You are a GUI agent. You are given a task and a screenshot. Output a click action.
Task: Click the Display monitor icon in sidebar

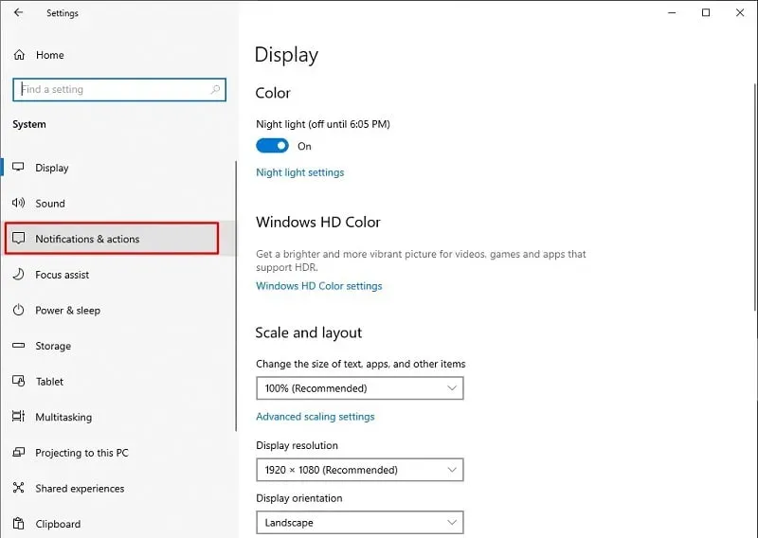pyautogui.click(x=18, y=168)
